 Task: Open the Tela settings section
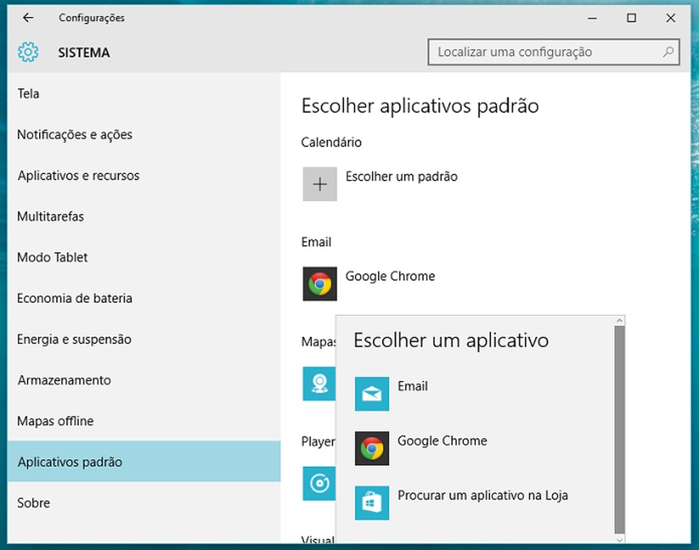point(28,94)
